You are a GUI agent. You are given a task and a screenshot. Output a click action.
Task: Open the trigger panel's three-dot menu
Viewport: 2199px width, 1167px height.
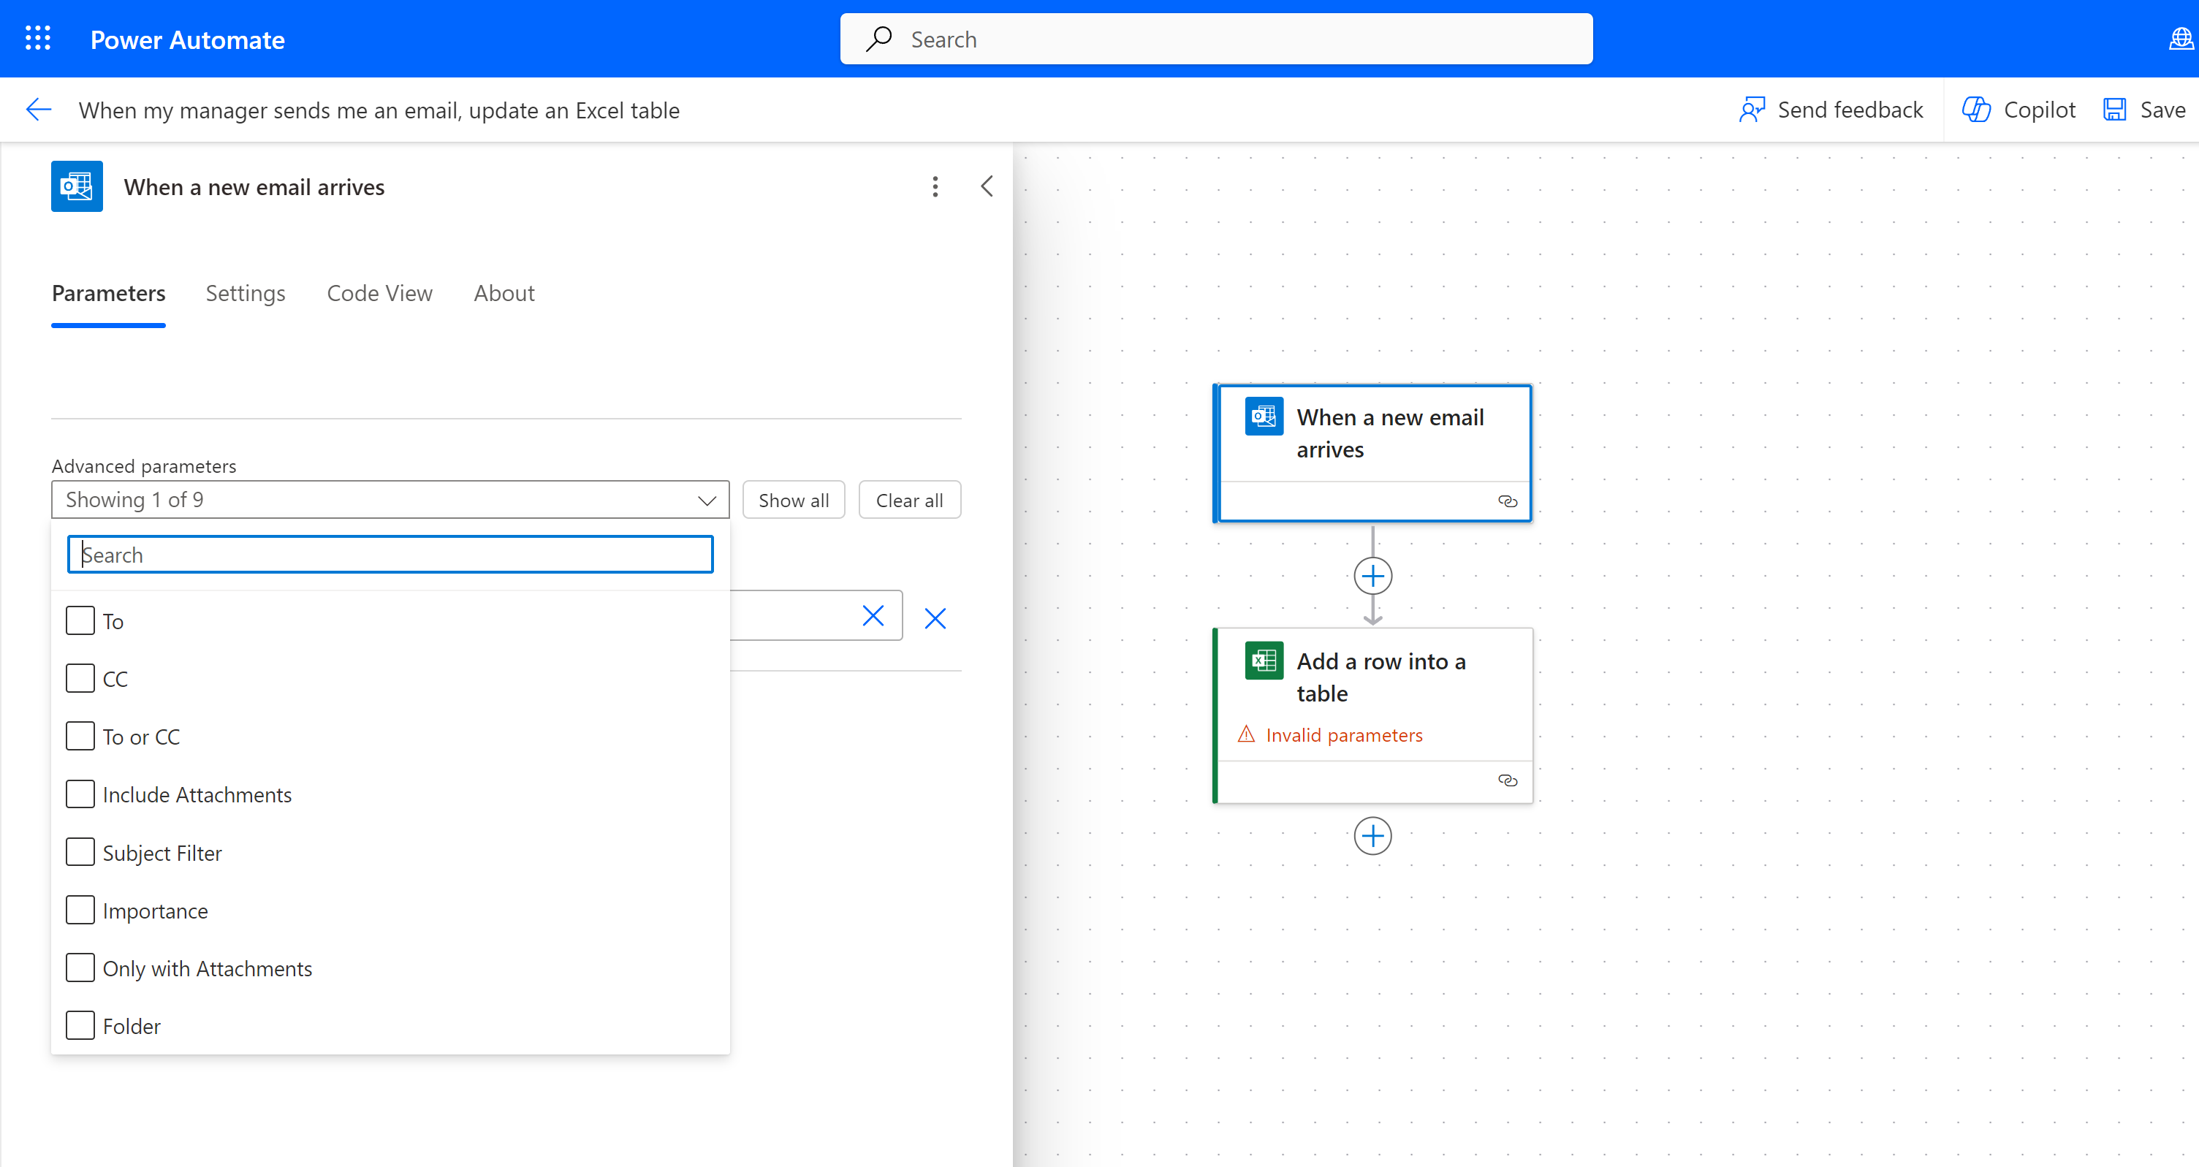click(935, 187)
